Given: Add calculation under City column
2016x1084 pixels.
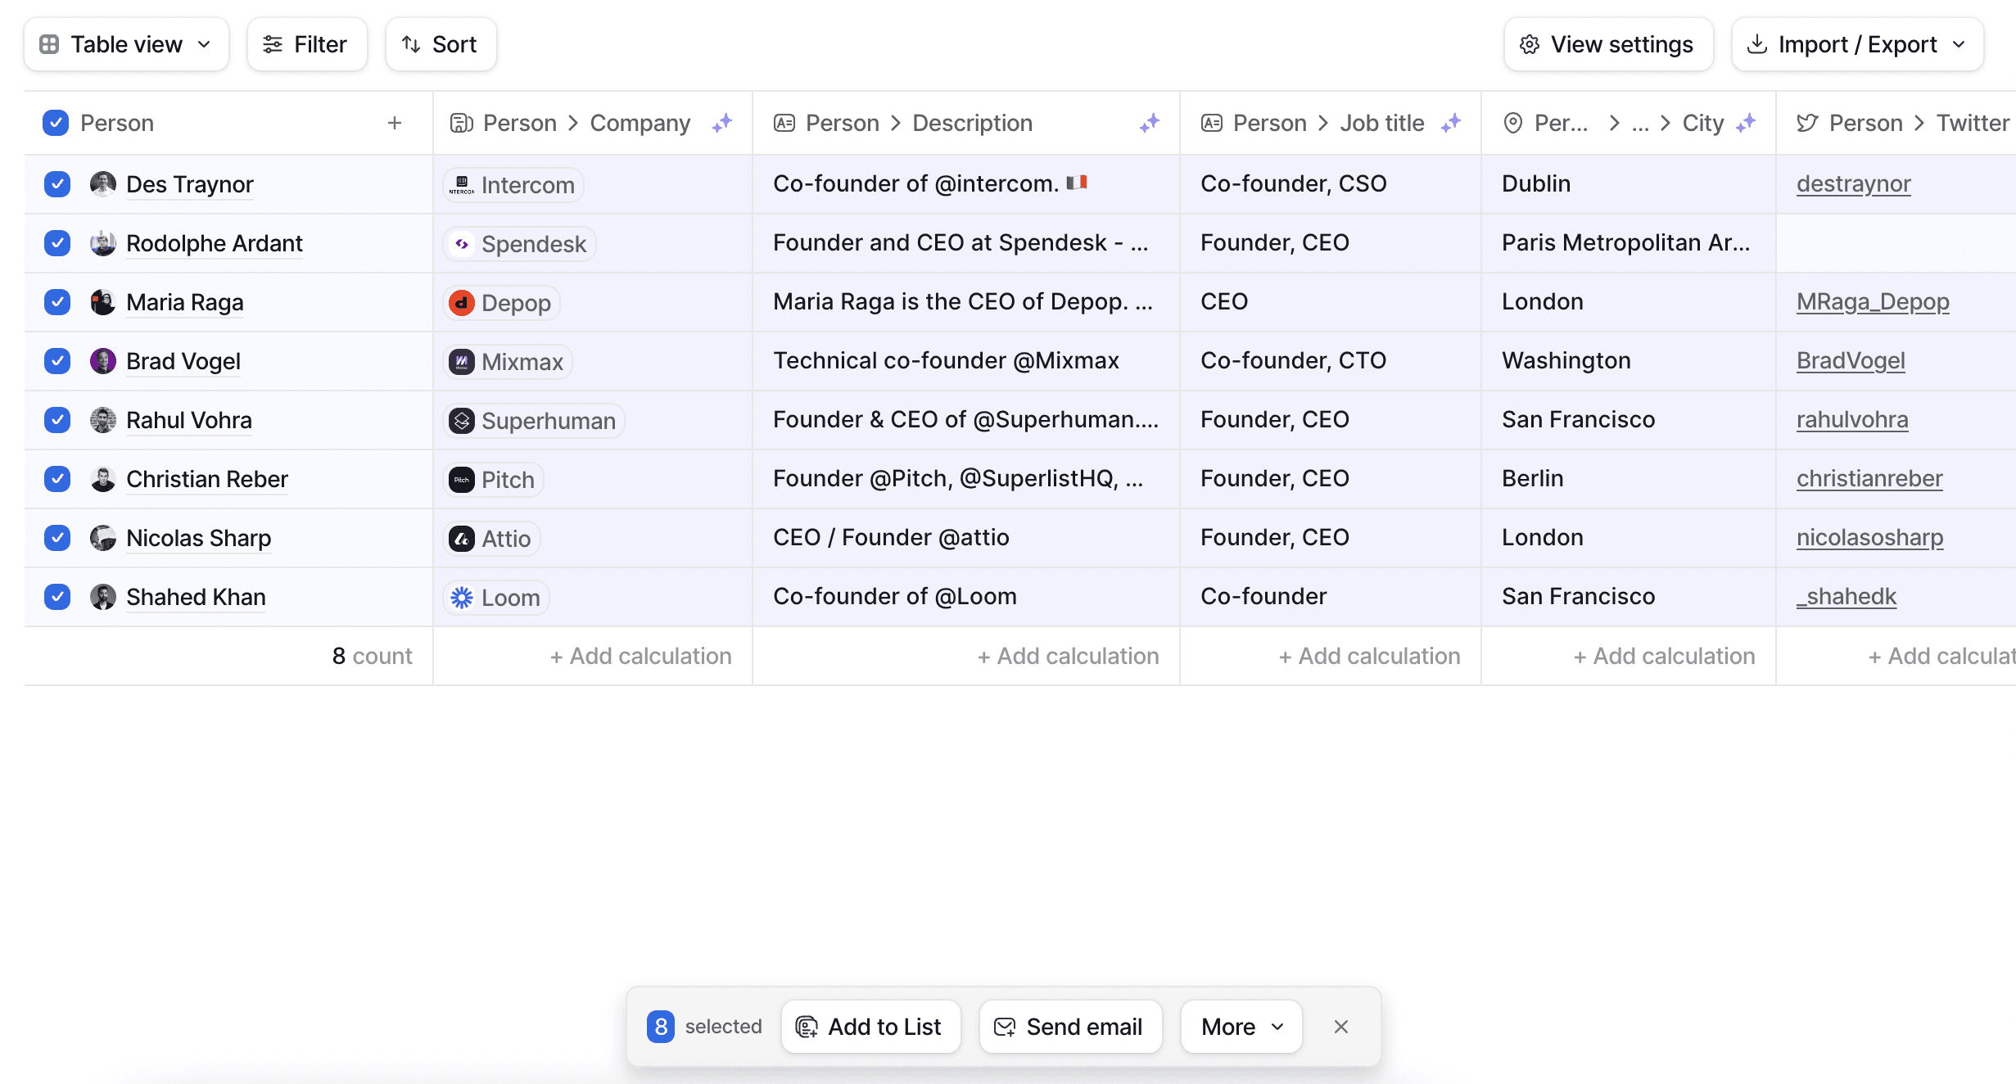Looking at the screenshot, I should [1664, 656].
